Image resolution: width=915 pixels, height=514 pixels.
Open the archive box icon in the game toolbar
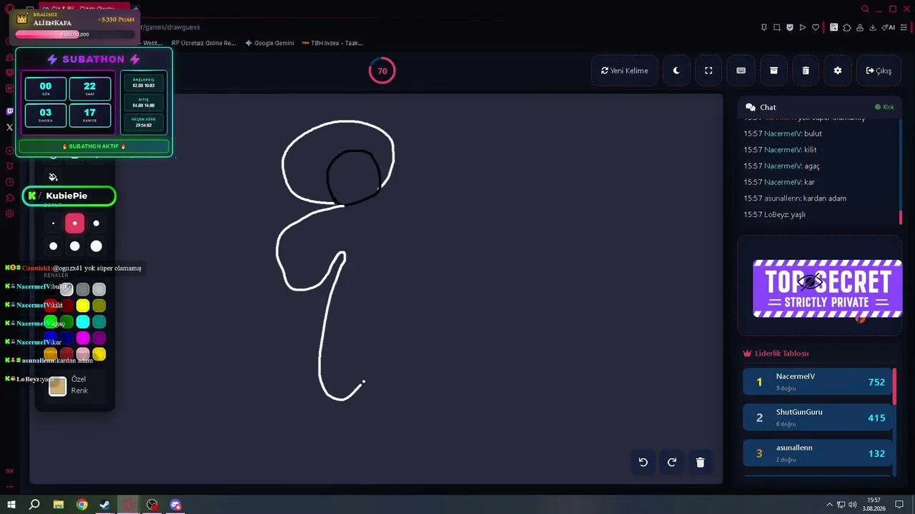773,71
